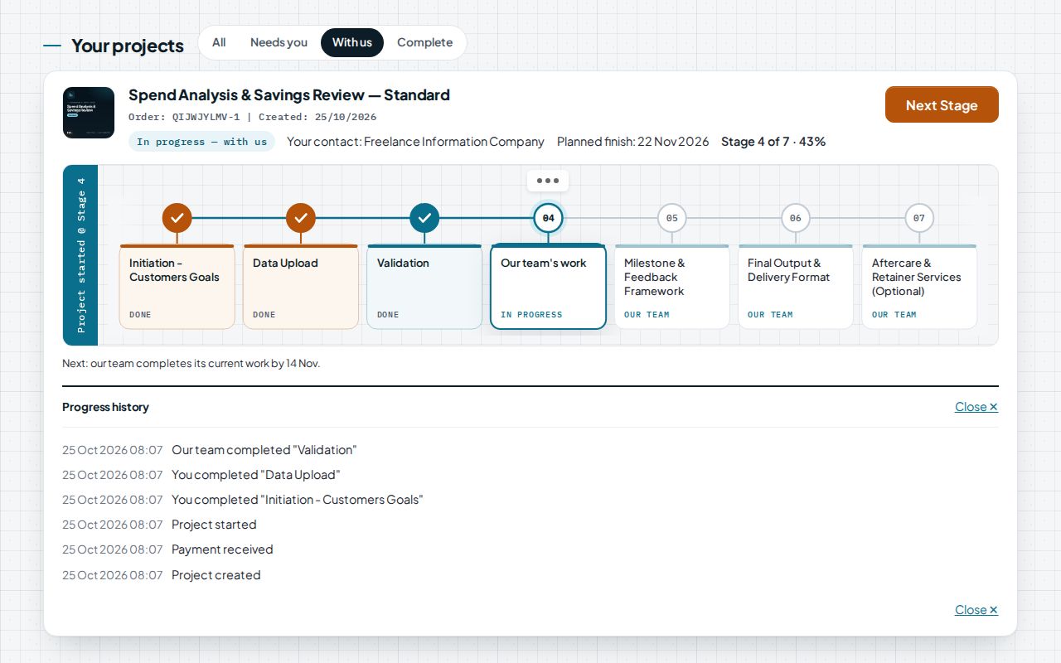
Task: Click the Data Upload stage checkmark circle
Action: (x=301, y=218)
